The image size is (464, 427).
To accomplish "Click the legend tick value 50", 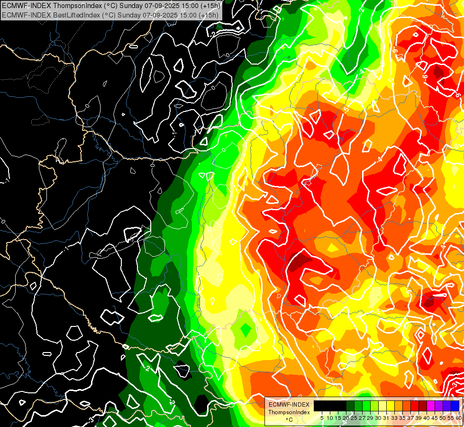I will (x=443, y=418).
